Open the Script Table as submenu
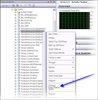Image resolution: width=98 pixels, height=100 pixels. (x=61, y=49)
